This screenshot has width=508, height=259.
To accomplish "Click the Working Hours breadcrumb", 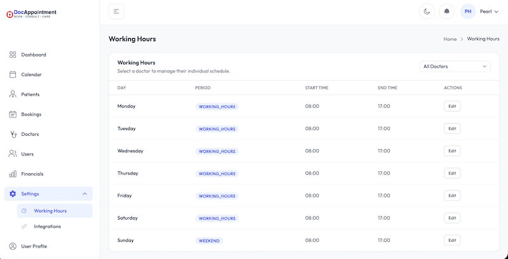I will (x=483, y=39).
